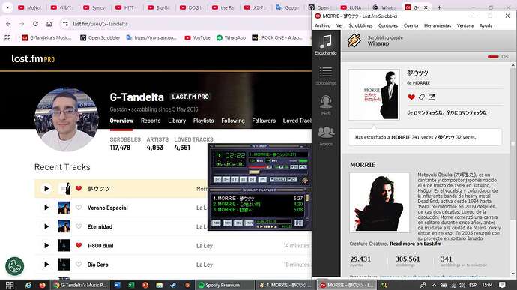Viewport: 517px width, 290px height.
Task: Toggle the red heart for 夢ウツツ in Scrobbler
Action: click(x=411, y=97)
